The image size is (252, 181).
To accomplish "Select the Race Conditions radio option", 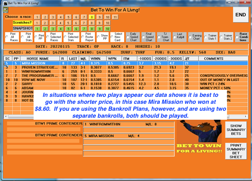I will 237,37.
